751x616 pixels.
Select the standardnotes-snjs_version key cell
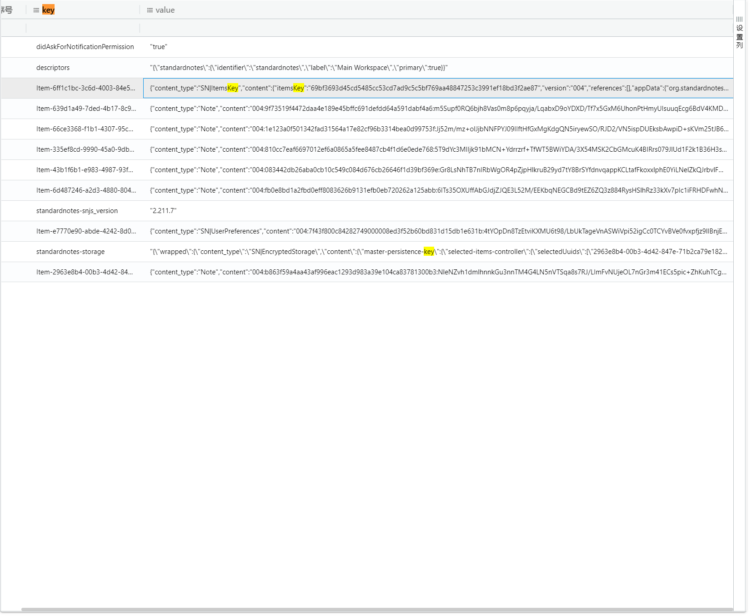[85, 211]
